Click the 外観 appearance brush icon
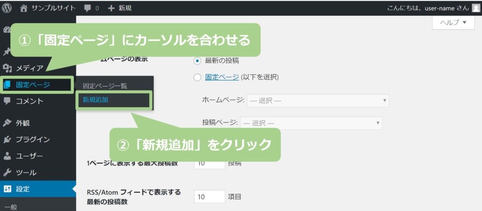This screenshot has height=211, width=482. 7,123
